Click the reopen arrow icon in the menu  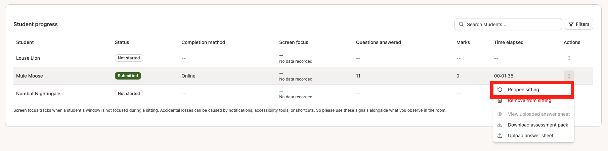(x=500, y=90)
